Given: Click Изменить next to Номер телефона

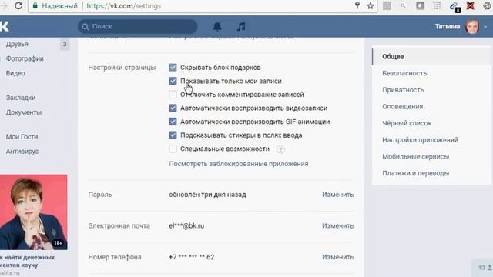Looking at the screenshot, I should pyautogui.click(x=337, y=257).
